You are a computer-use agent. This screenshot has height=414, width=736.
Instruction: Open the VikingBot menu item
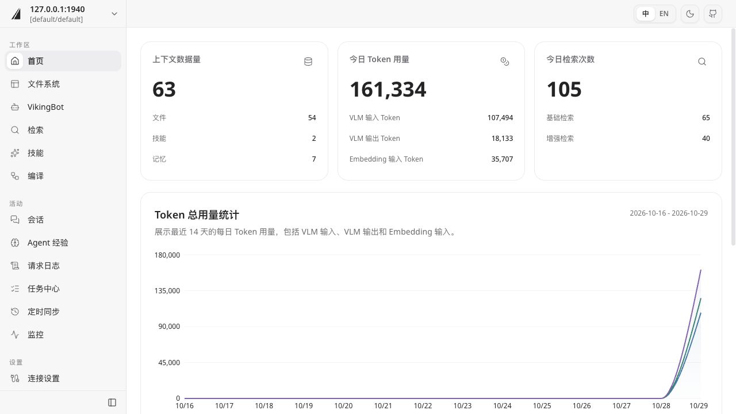[x=63, y=107]
